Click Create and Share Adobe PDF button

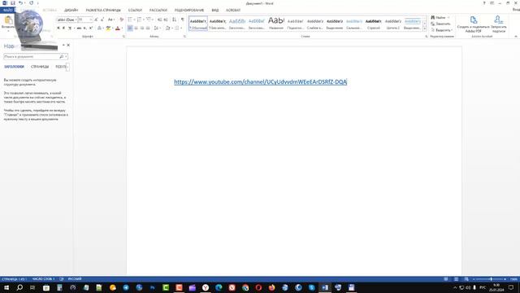click(x=473, y=24)
